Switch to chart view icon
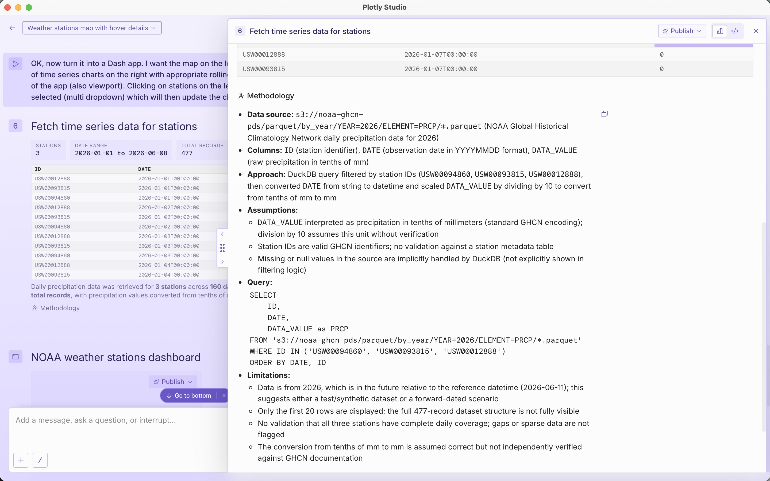The width and height of the screenshot is (770, 481). 720,31
